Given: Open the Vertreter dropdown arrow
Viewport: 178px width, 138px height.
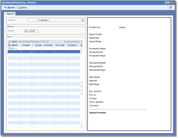Looking at the screenshot, I should coord(83,20).
